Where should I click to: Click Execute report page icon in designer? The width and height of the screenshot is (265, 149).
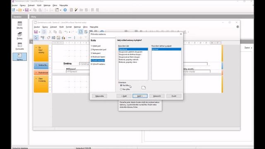(x=81, y=32)
